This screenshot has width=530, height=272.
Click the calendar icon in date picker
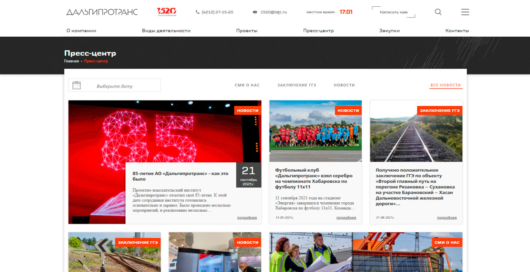pos(76,85)
